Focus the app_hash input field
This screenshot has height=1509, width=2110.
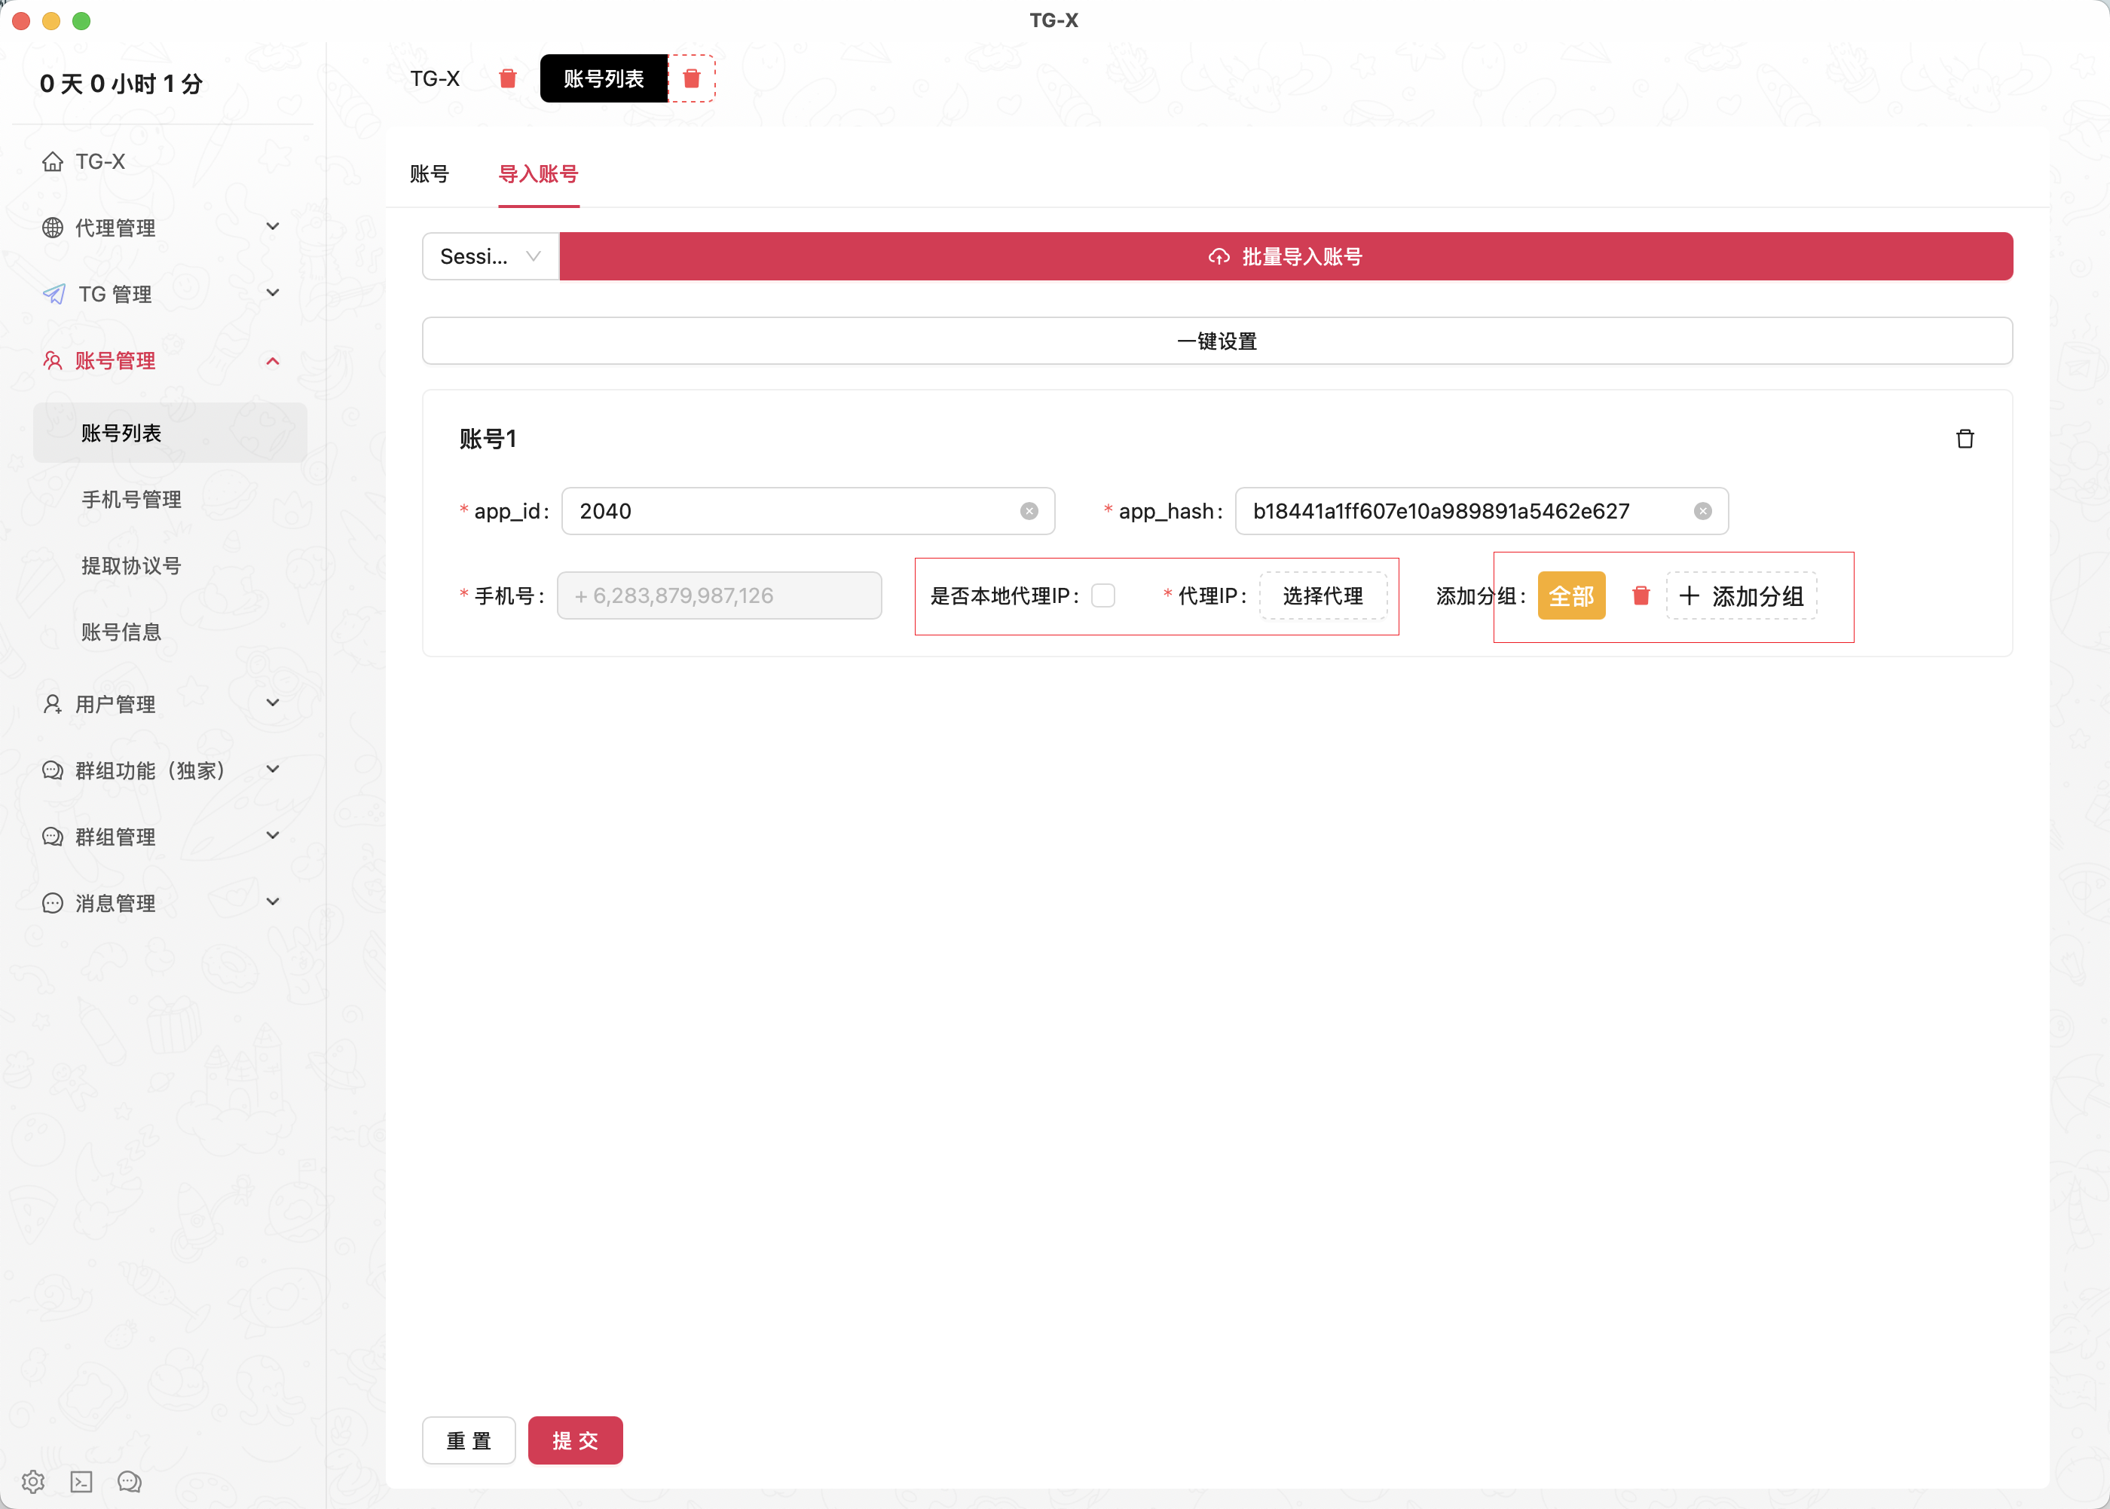(x=1482, y=511)
